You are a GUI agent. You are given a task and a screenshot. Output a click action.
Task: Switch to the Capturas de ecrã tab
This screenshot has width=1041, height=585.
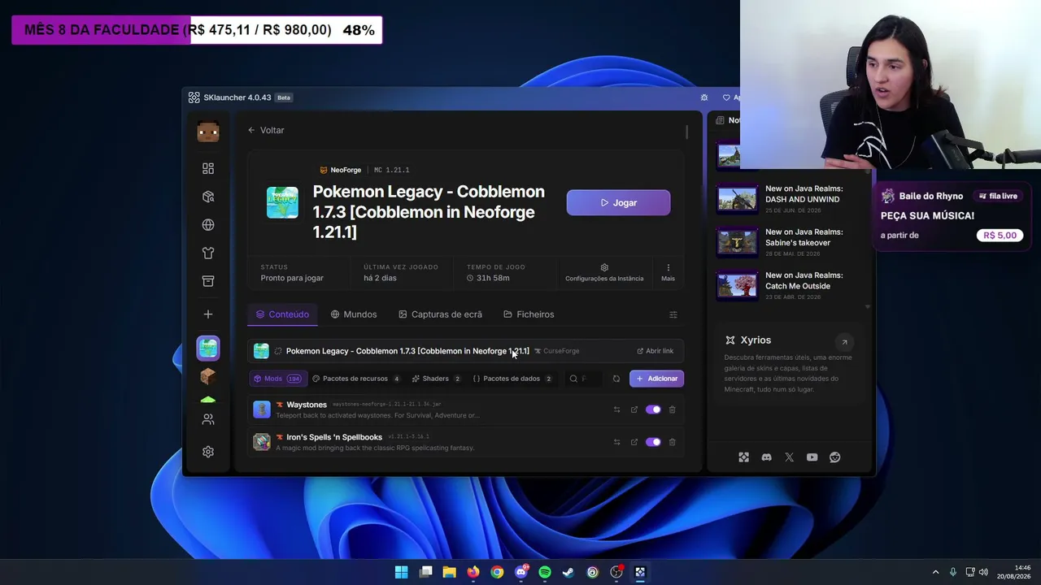(x=440, y=314)
